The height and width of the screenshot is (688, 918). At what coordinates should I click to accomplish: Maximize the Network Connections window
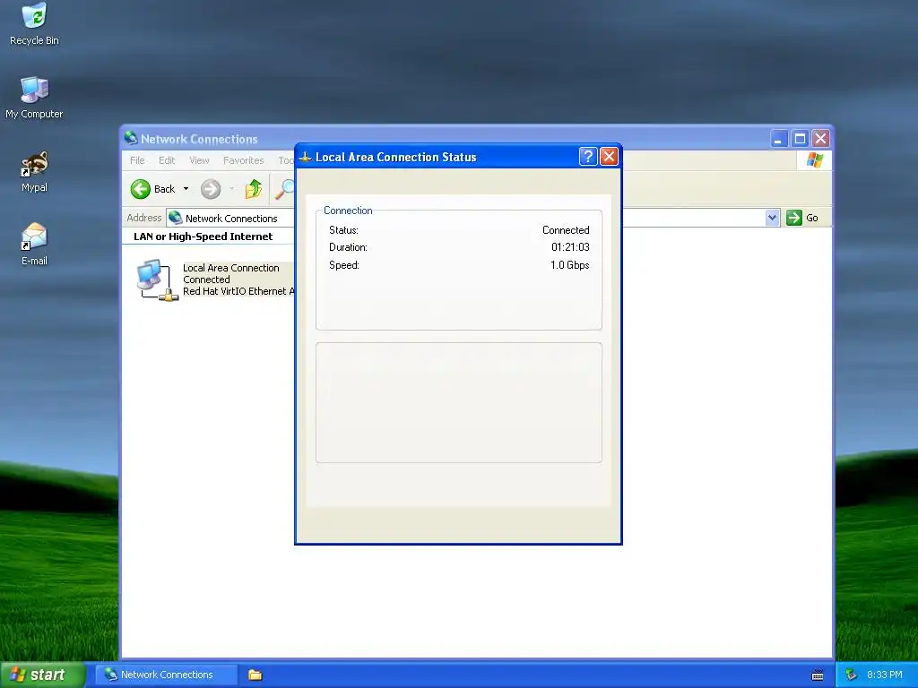(800, 139)
